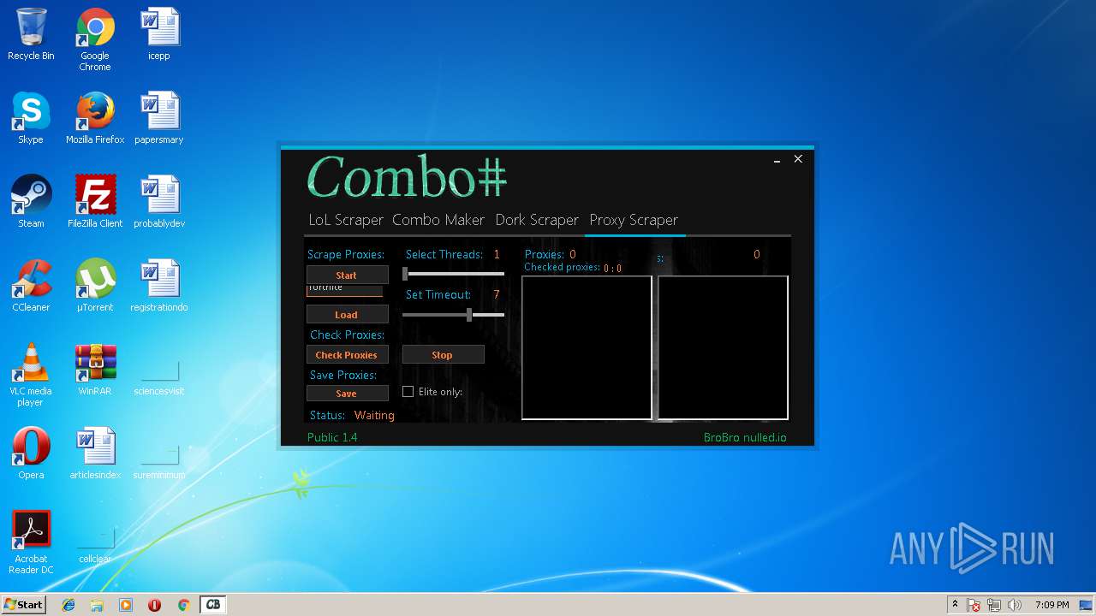This screenshot has width=1096, height=616.
Task: Open registrationdo Word document
Action: pos(159,286)
